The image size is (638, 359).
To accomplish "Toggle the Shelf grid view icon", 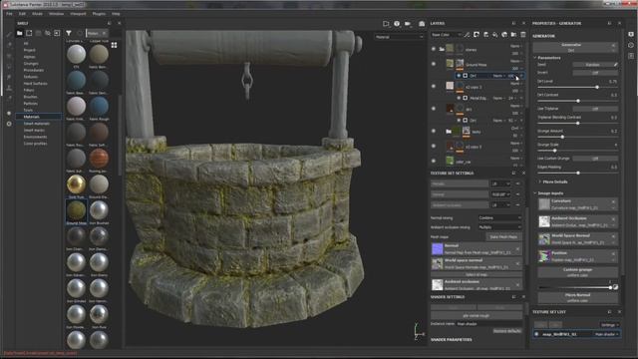I will (114, 45).
